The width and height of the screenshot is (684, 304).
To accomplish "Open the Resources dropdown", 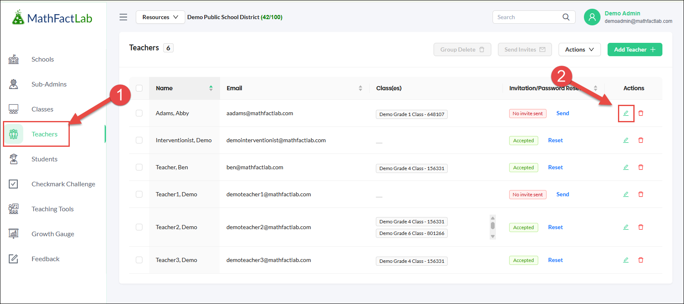I will point(160,17).
